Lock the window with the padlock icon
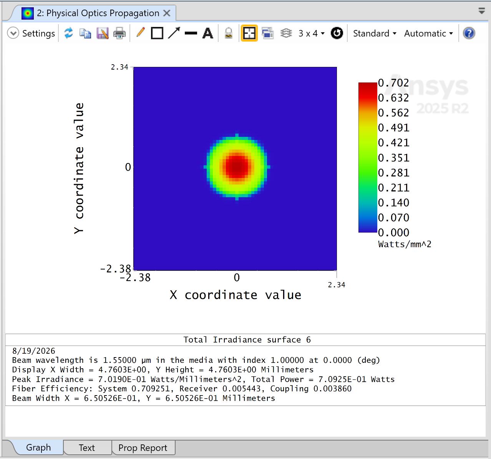 coord(229,33)
